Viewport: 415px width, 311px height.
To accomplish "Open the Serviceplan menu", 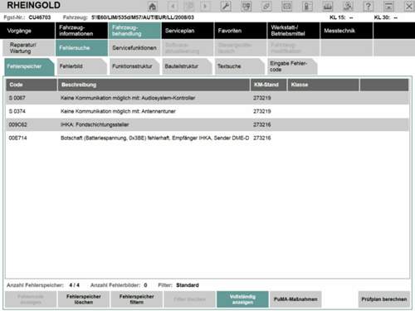I will click(188, 31).
